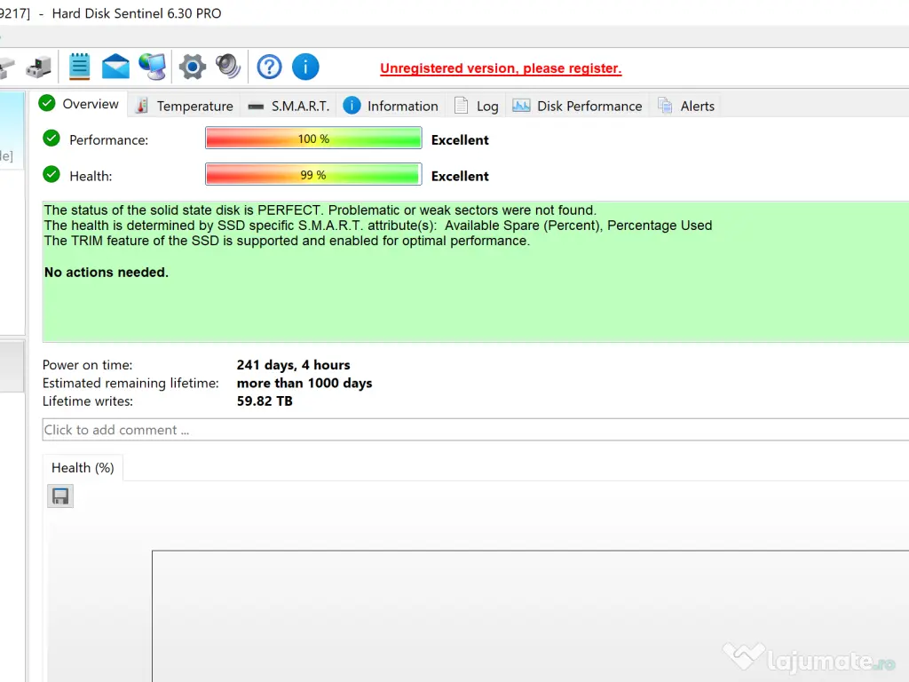
Task: Click the floppy disk save icon
Action: [60, 496]
